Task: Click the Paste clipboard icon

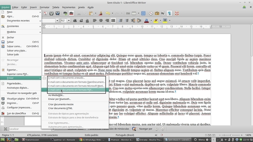Action: (91, 13)
